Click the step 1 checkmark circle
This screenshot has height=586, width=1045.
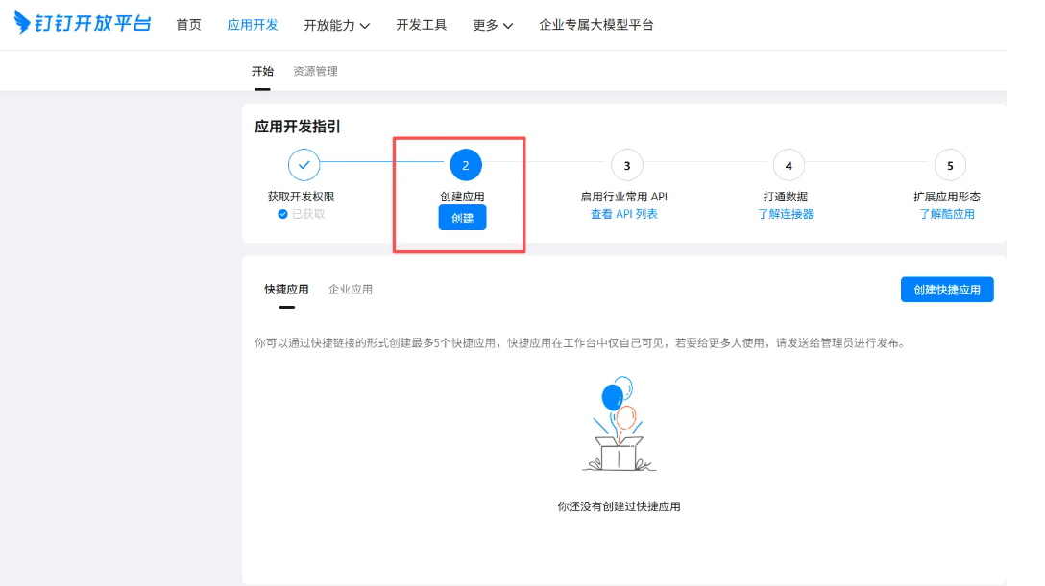point(304,165)
